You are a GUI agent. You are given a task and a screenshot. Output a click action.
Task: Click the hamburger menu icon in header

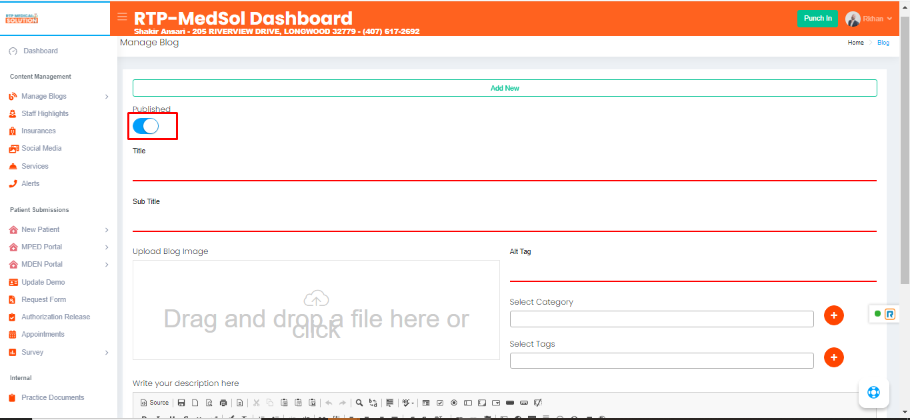click(x=122, y=17)
